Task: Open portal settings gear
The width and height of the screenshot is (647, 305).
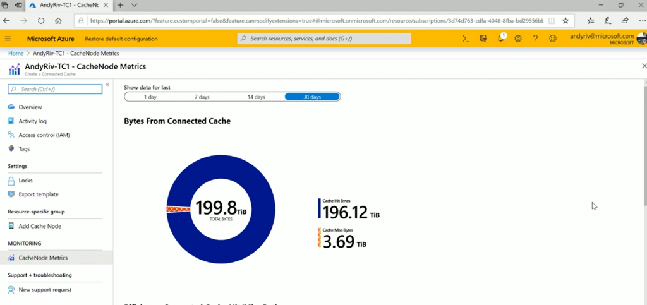Action: [518, 39]
